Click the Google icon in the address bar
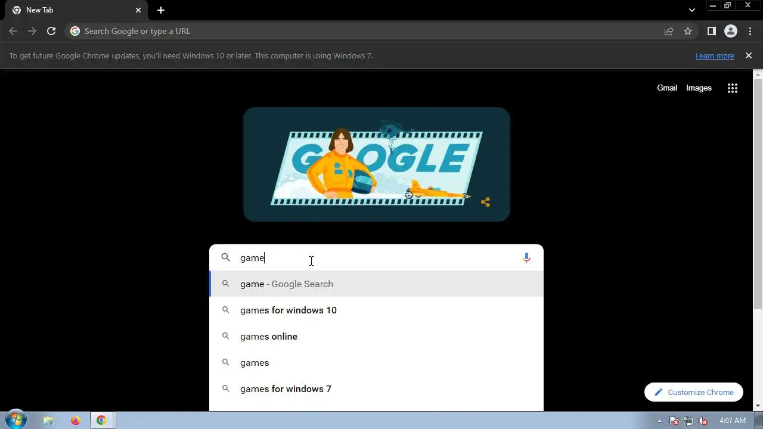This screenshot has width=763, height=429. point(75,31)
